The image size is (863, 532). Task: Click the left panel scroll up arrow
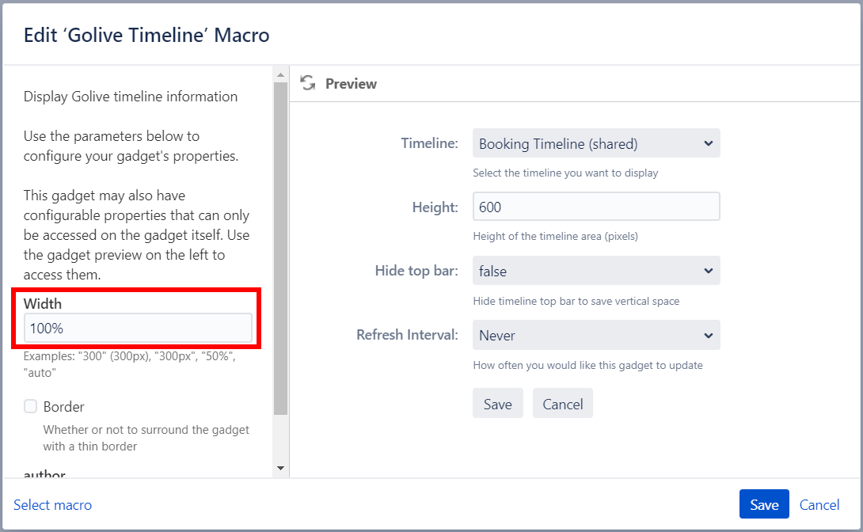click(280, 74)
